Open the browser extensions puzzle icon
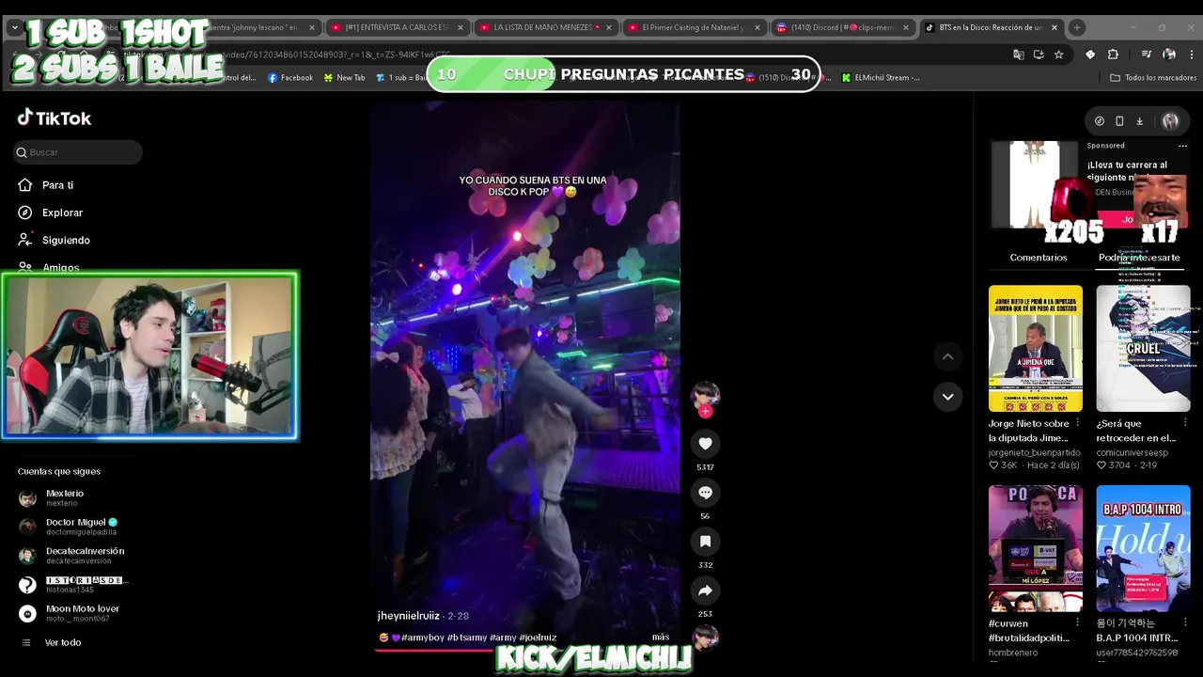 click(1113, 55)
